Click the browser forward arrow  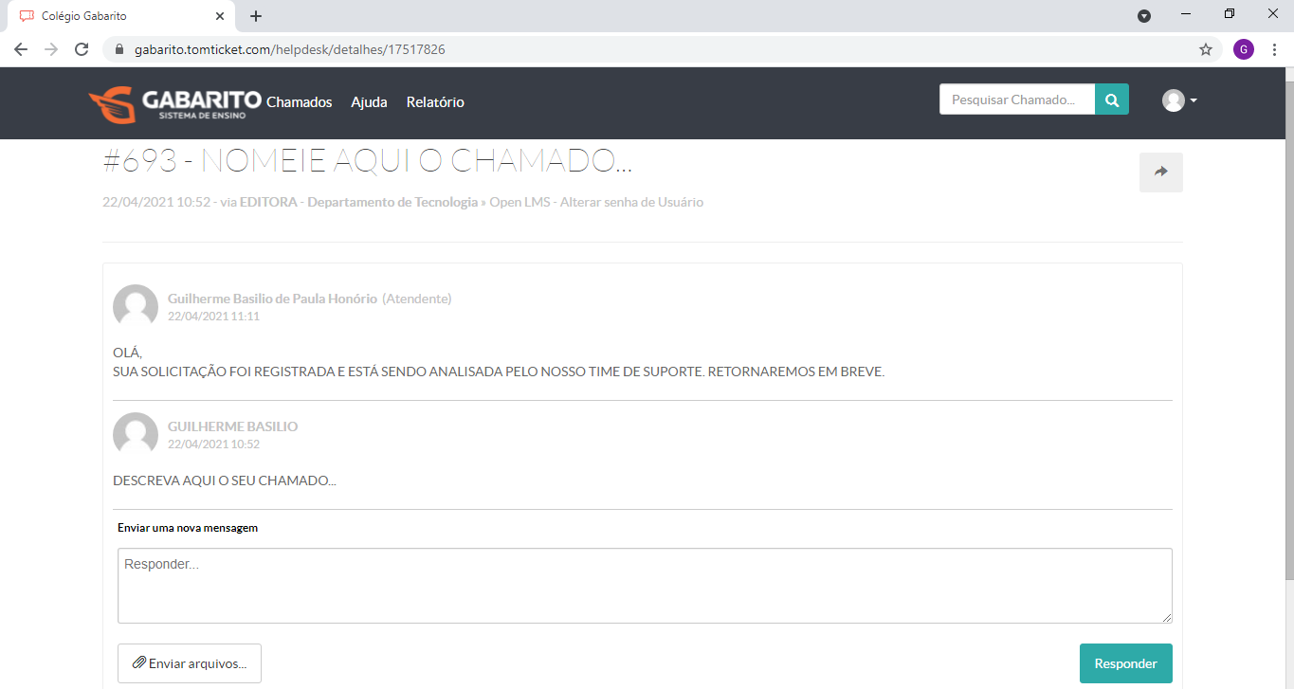[x=51, y=49]
